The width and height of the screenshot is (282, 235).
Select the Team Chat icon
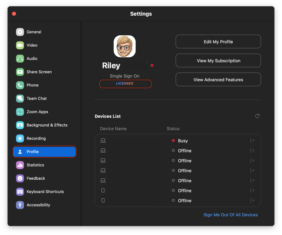[20, 99]
